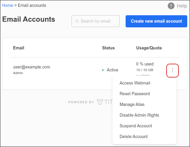Focus the Search by email field

click(x=96, y=21)
